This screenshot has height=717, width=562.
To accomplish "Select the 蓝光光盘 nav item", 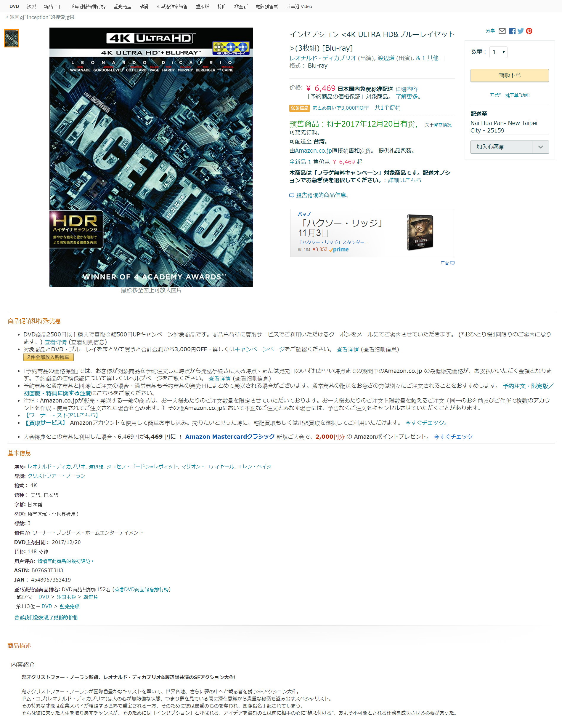I will pyautogui.click(x=122, y=7).
